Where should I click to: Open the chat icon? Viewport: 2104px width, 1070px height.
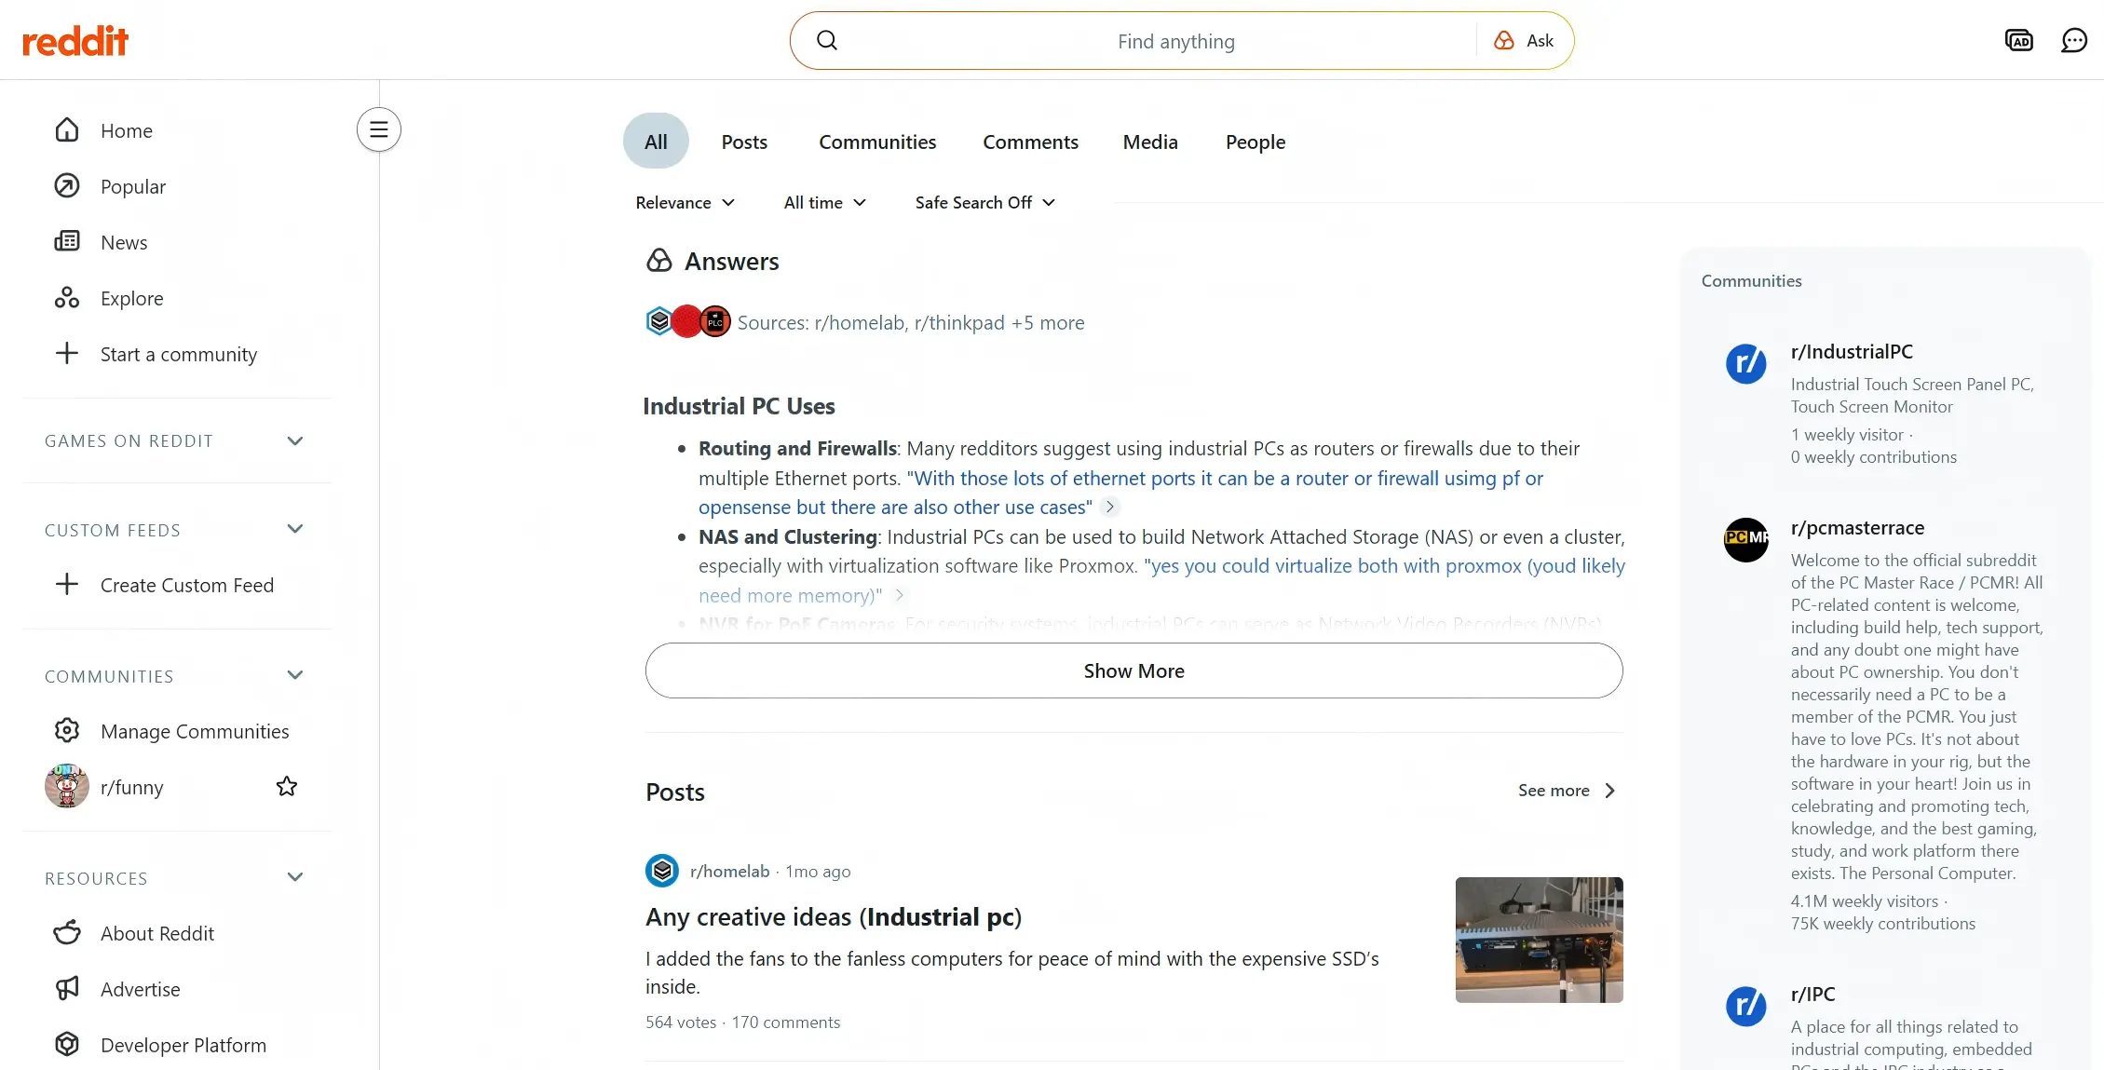point(2074,40)
